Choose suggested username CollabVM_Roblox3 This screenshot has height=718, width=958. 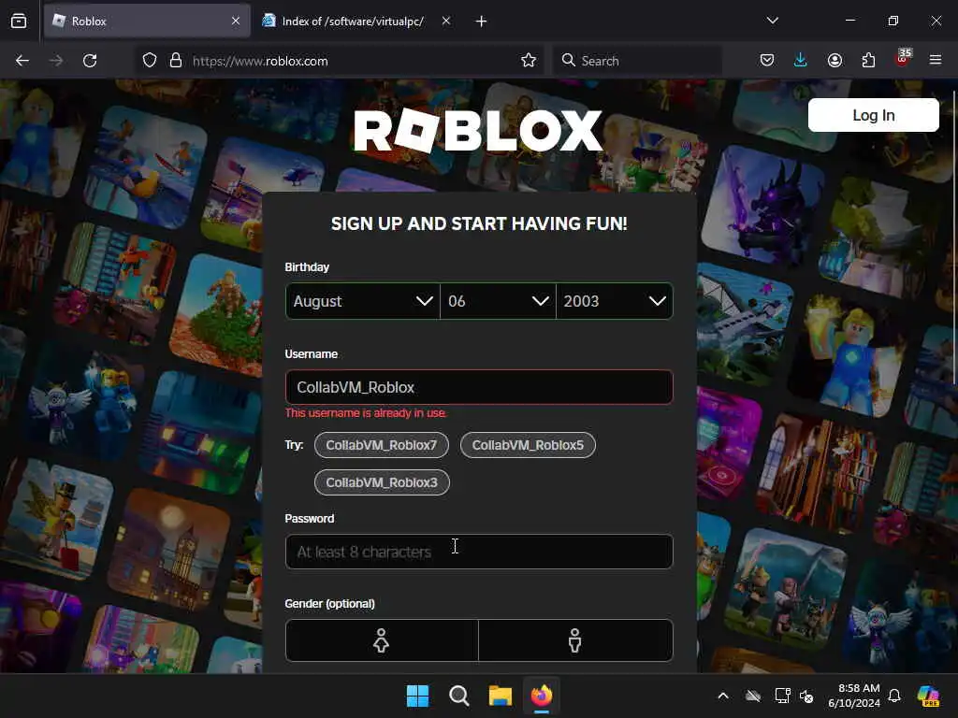[382, 482]
